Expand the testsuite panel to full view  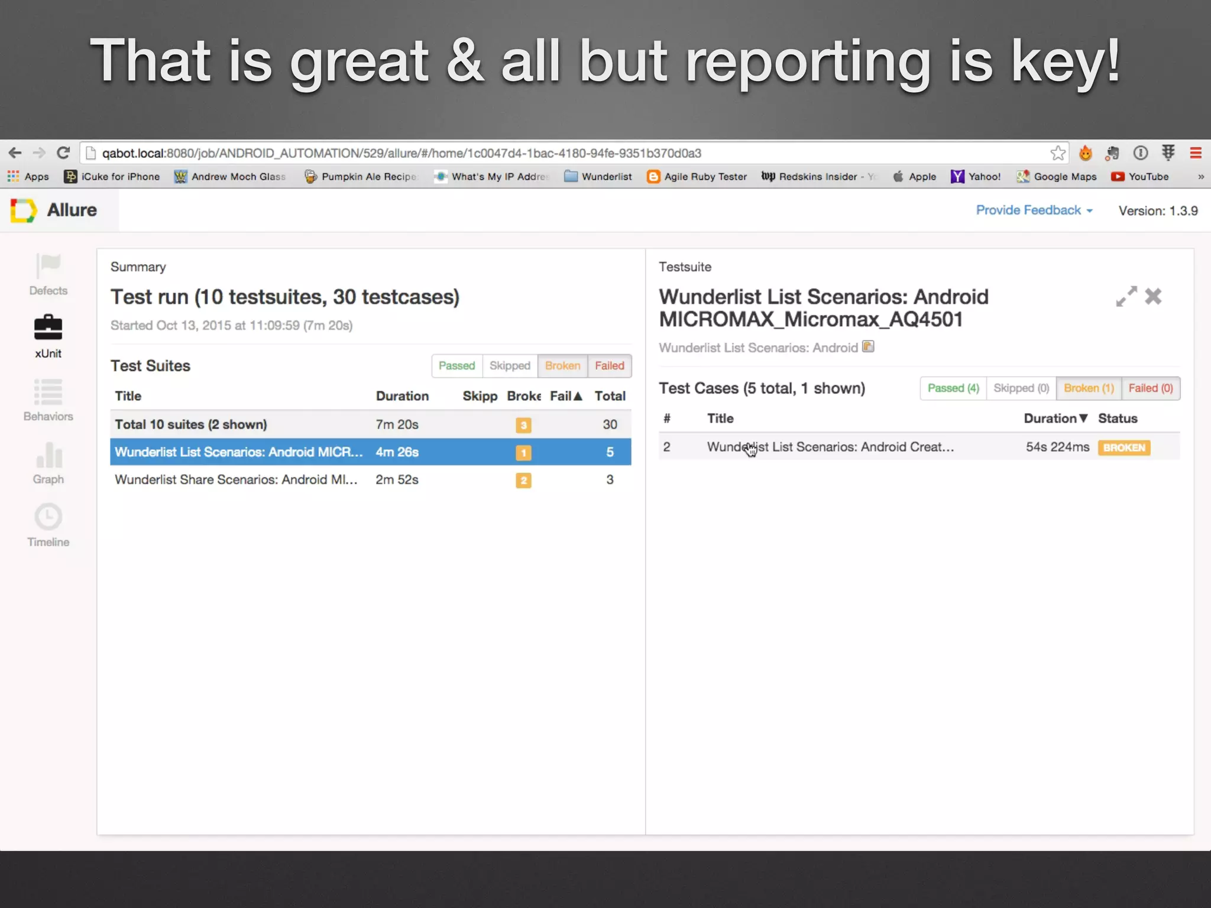tap(1126, 296)
